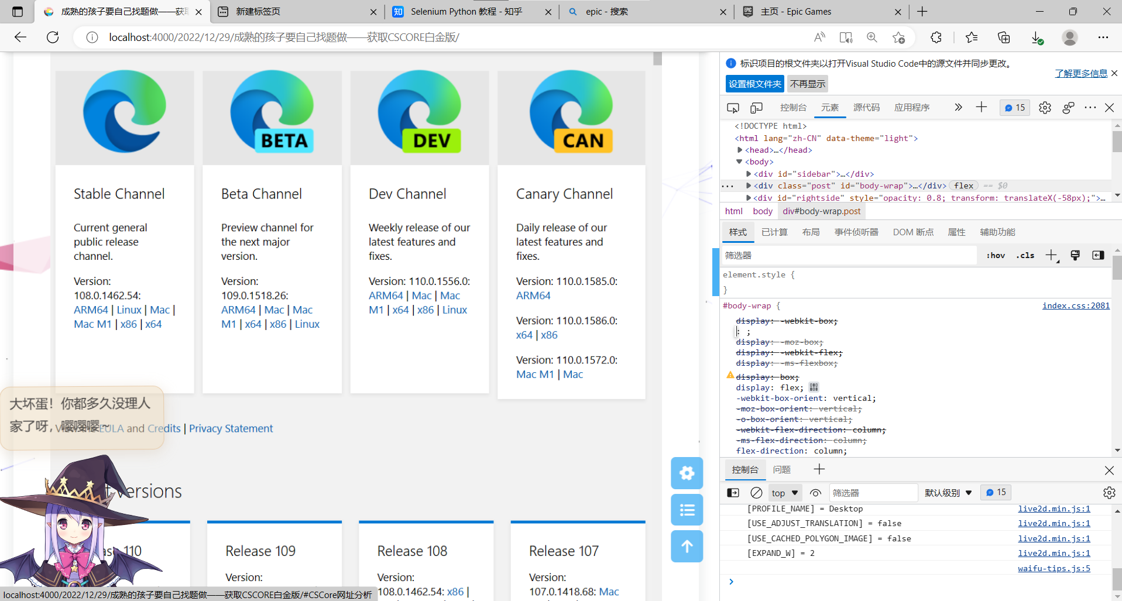1122x601 pixels.
Task: Open DevTools settings gear
Action: click(1045, 108)
